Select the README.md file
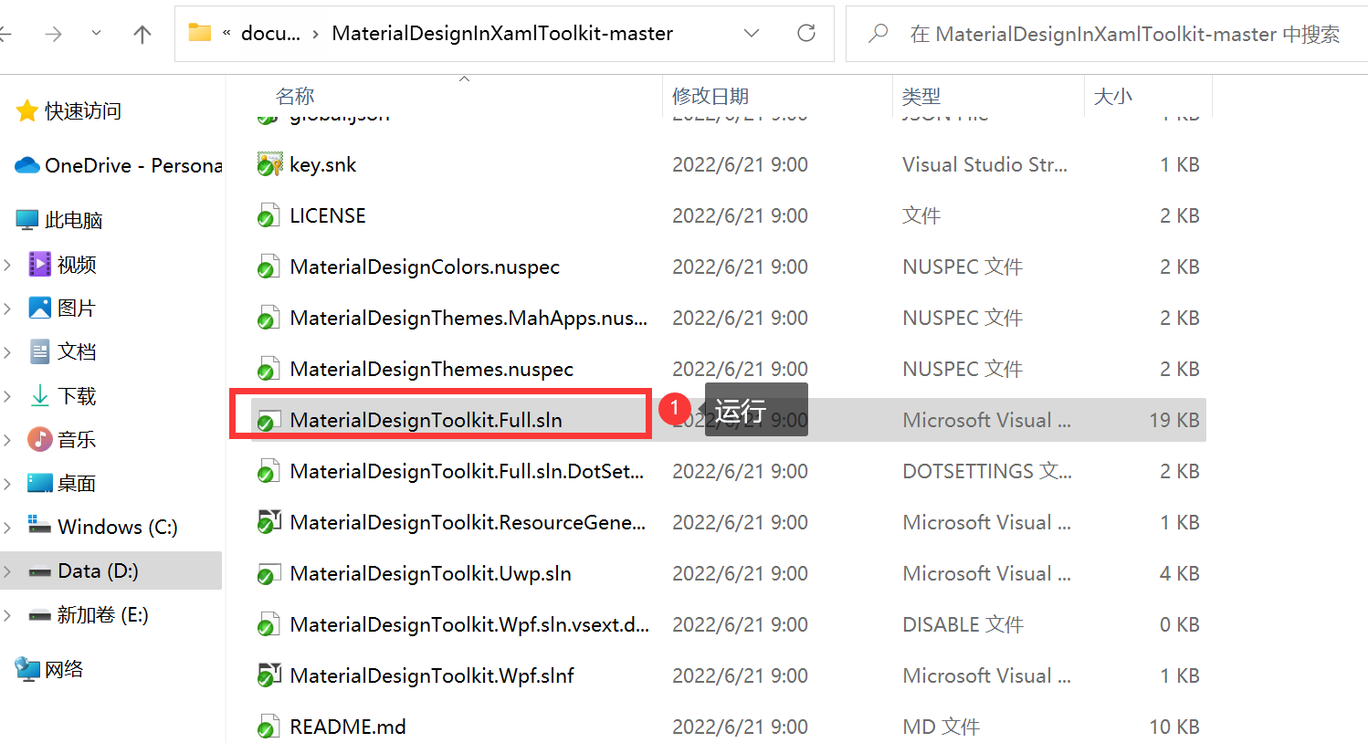This screenshot has height=743, width=1368. (x=348, y=727)
